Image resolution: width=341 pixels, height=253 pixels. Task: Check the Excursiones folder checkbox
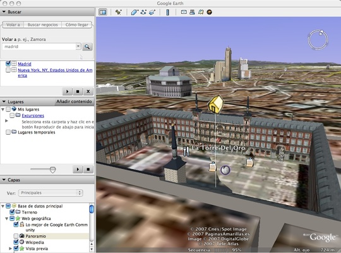coord(12,115)
